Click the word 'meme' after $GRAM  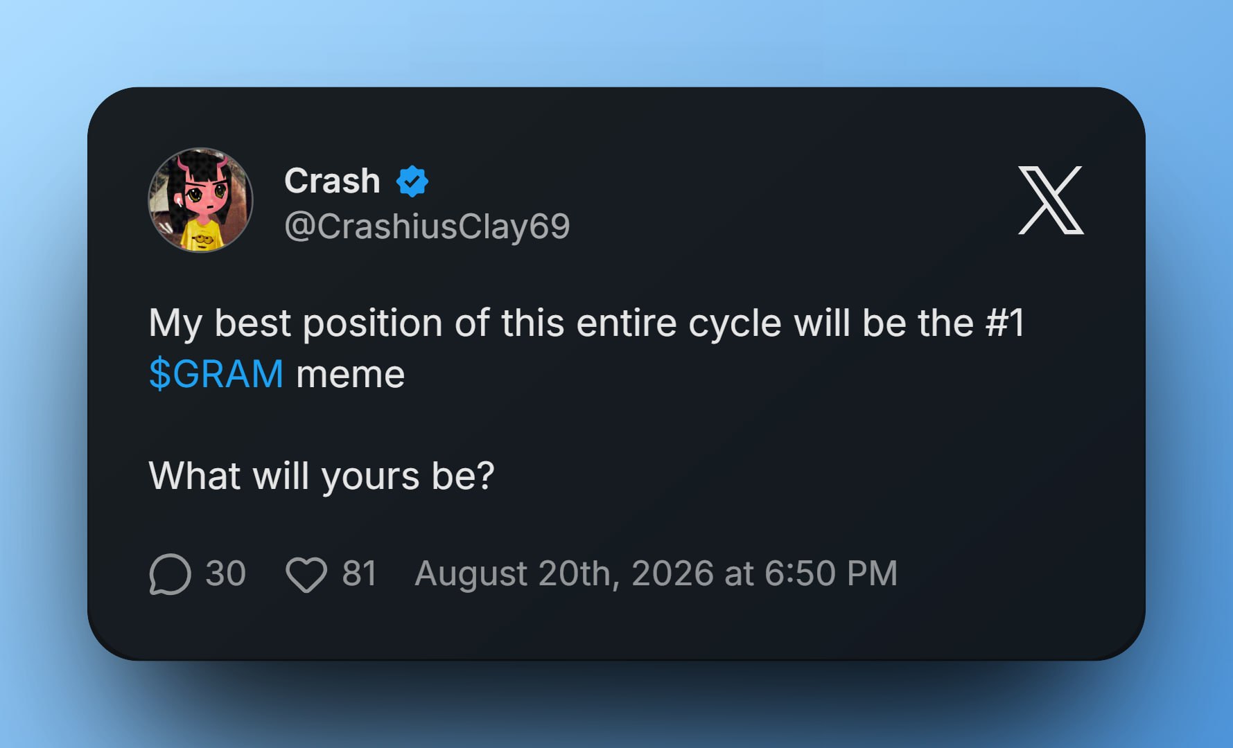point(350,375)
